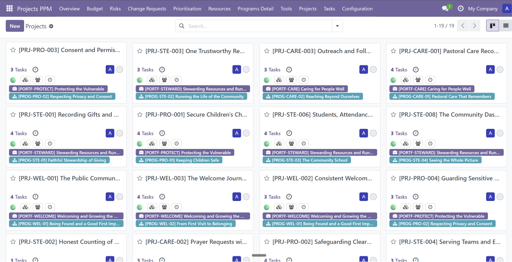The image size is (512, 262).
Task: Go to previous page of records
Action: click(x=463, y=25)
